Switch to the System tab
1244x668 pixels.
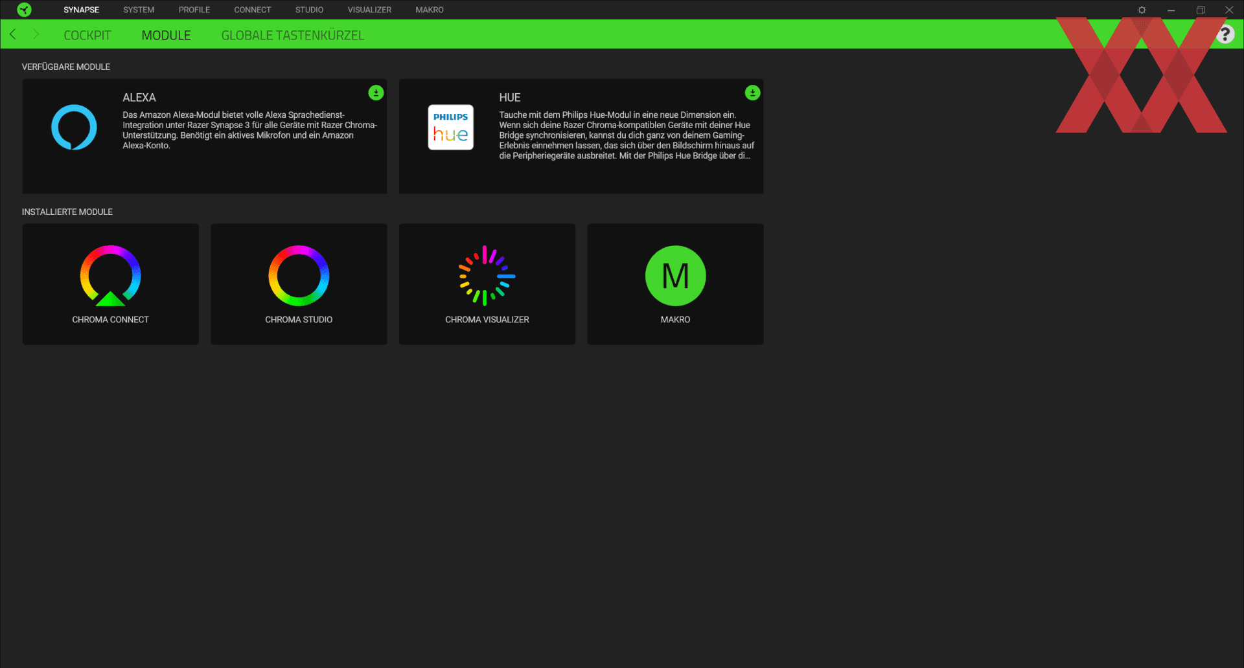click(139, 10)
